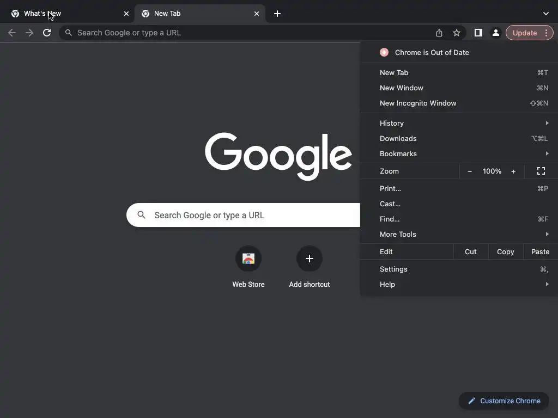Decrease zoom with the minus button
Image resolution: width=558 pixels, height=418 pixels.
[470, 171]
